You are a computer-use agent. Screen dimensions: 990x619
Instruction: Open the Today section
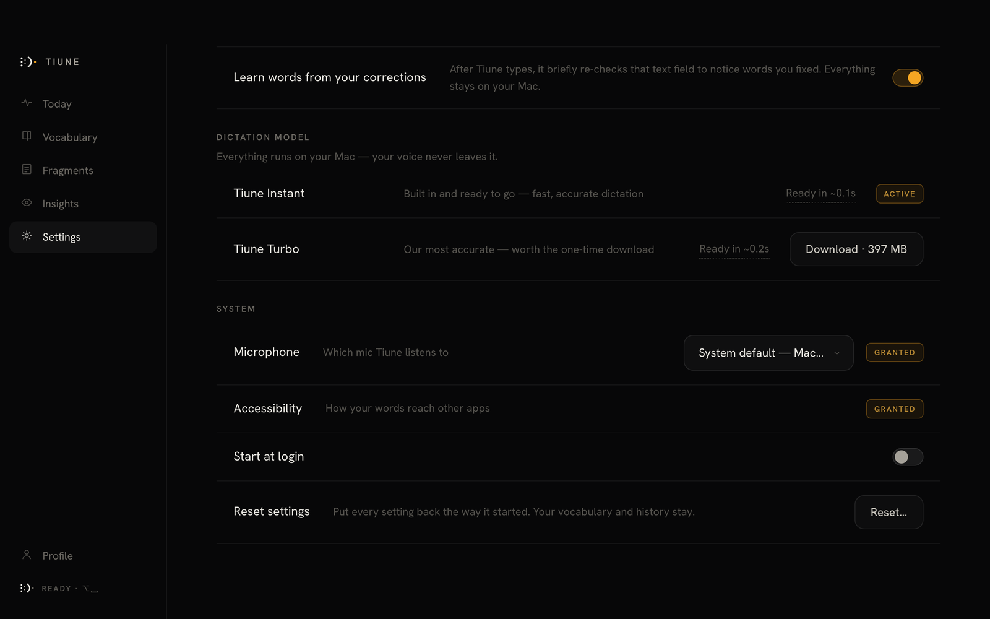(83, 104)
